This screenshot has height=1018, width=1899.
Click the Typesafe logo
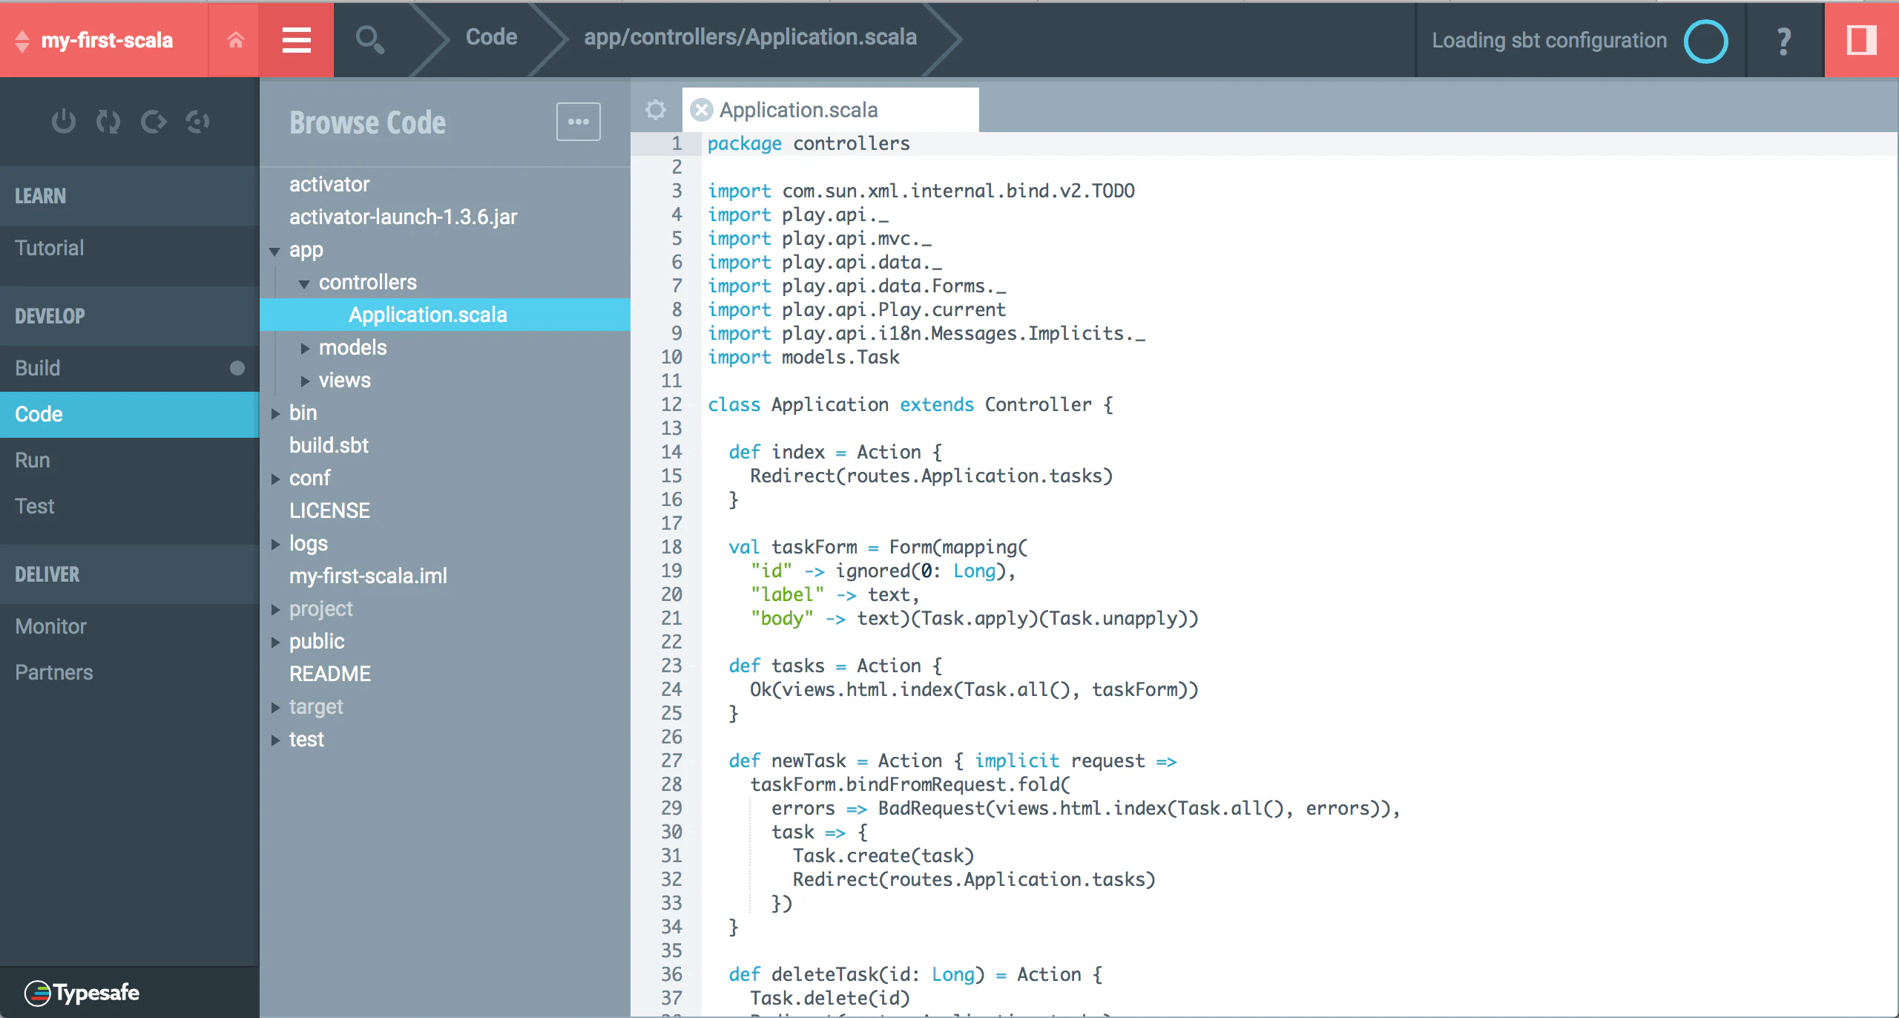coord(82,992)
